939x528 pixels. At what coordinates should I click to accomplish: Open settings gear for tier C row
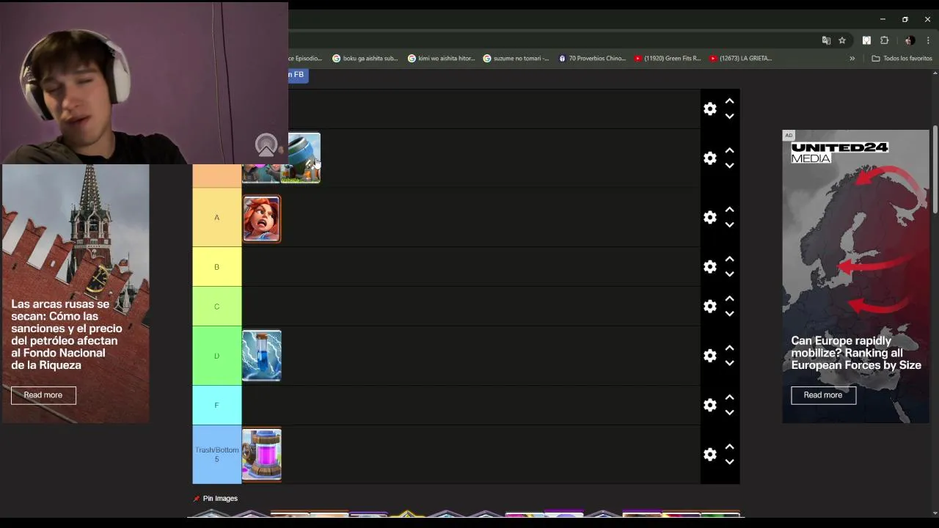[x=709, y=307]
